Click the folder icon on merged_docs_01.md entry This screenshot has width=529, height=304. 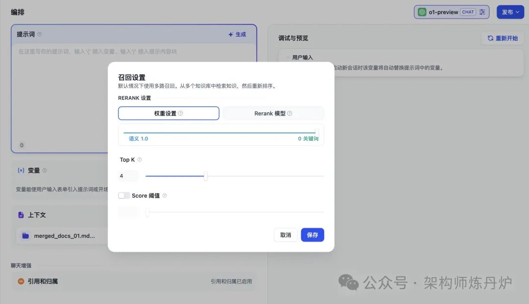point(26,235)
